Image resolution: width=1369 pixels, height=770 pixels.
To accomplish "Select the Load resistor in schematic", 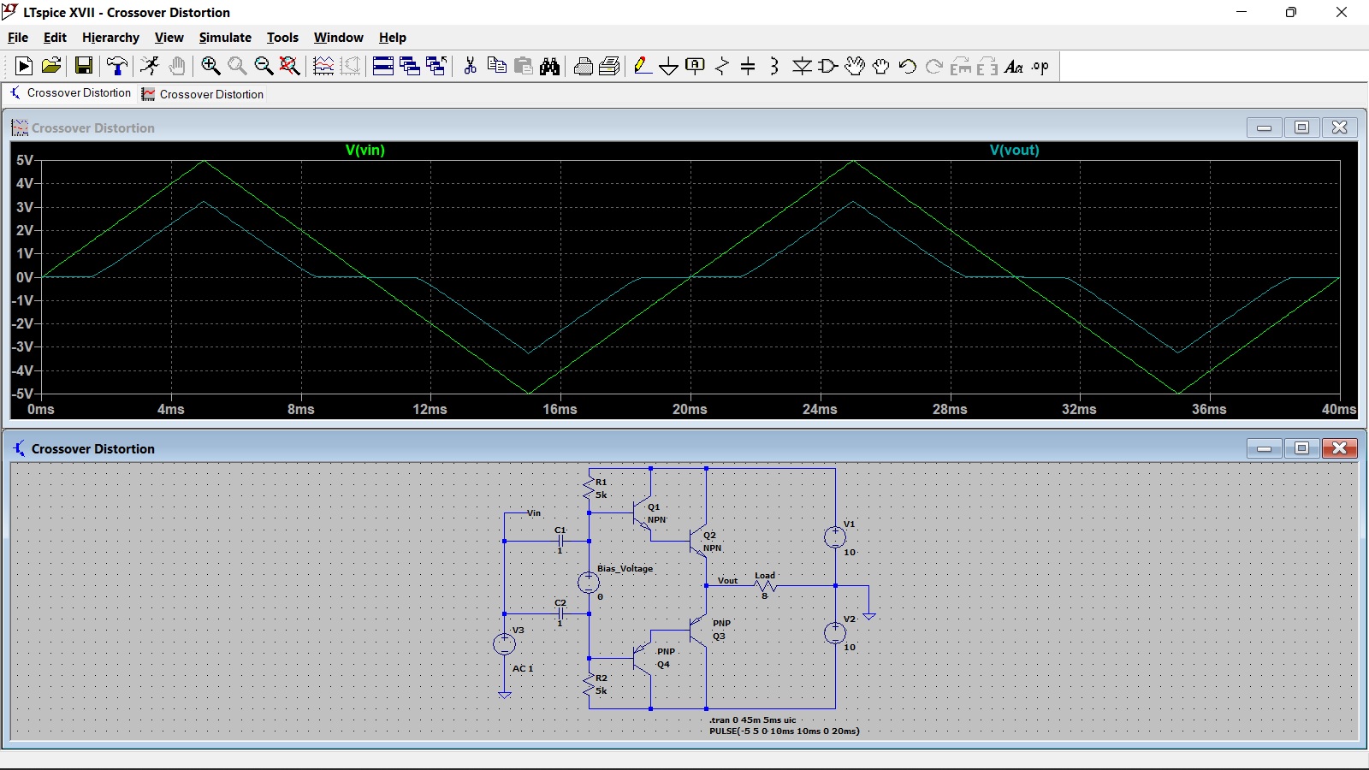I will (765, 586).
